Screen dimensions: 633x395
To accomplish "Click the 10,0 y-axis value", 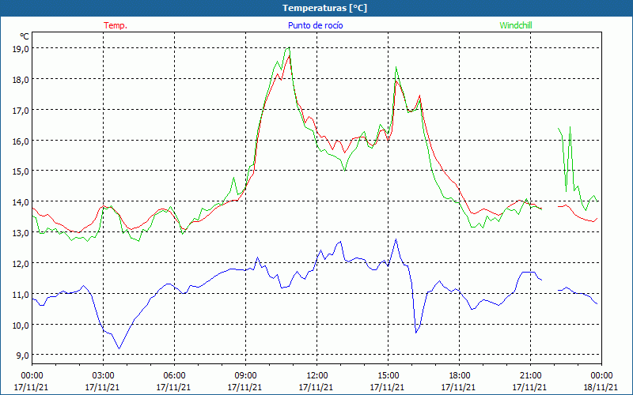I will click(21, 325).
